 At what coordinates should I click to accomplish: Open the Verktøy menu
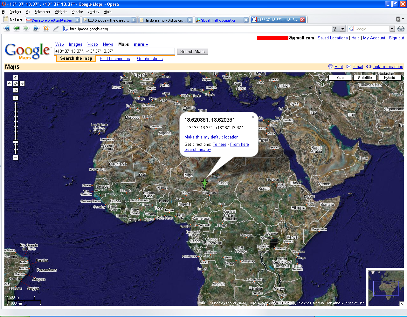[x=93, y=12]
